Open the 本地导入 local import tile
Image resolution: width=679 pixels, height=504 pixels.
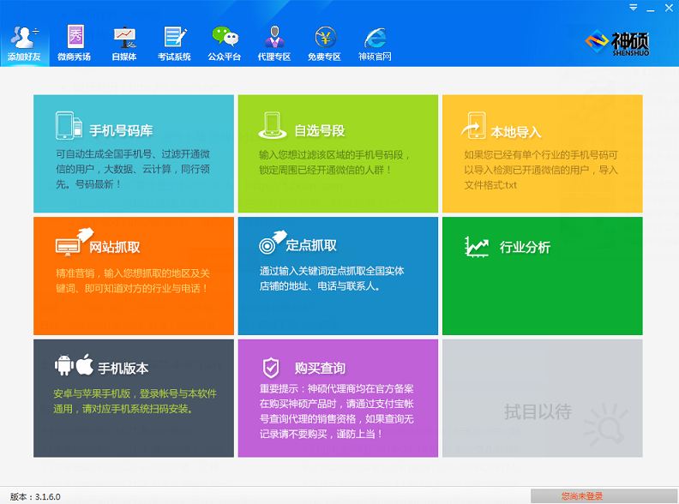[542, 153]
